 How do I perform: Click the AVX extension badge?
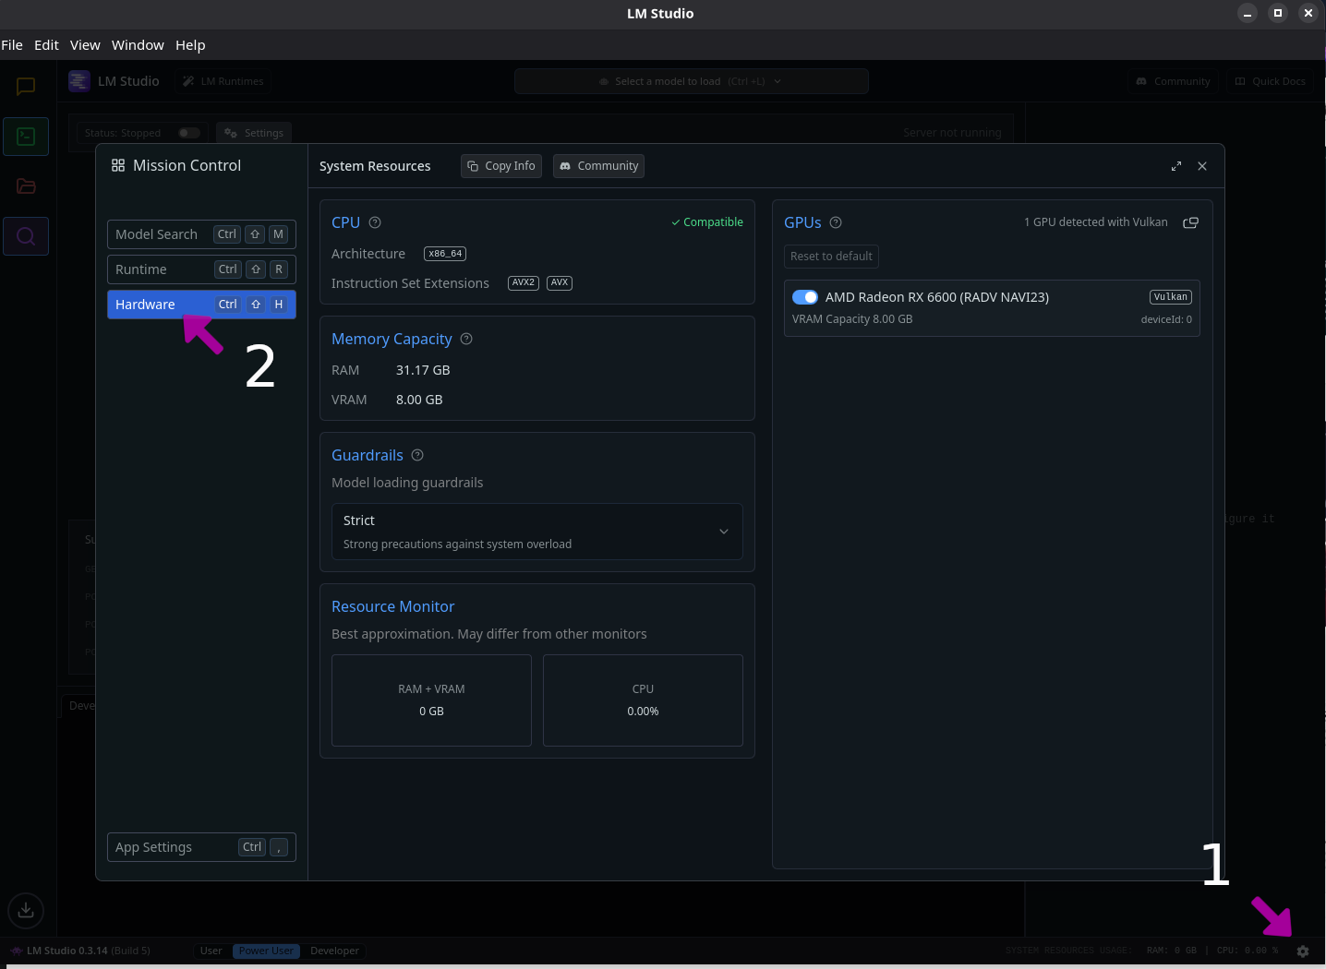560,283
